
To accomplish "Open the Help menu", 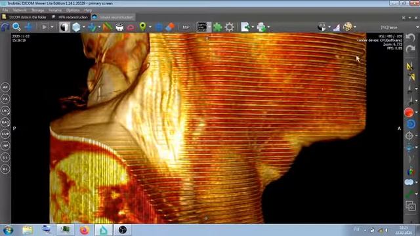I will point(88,10).
